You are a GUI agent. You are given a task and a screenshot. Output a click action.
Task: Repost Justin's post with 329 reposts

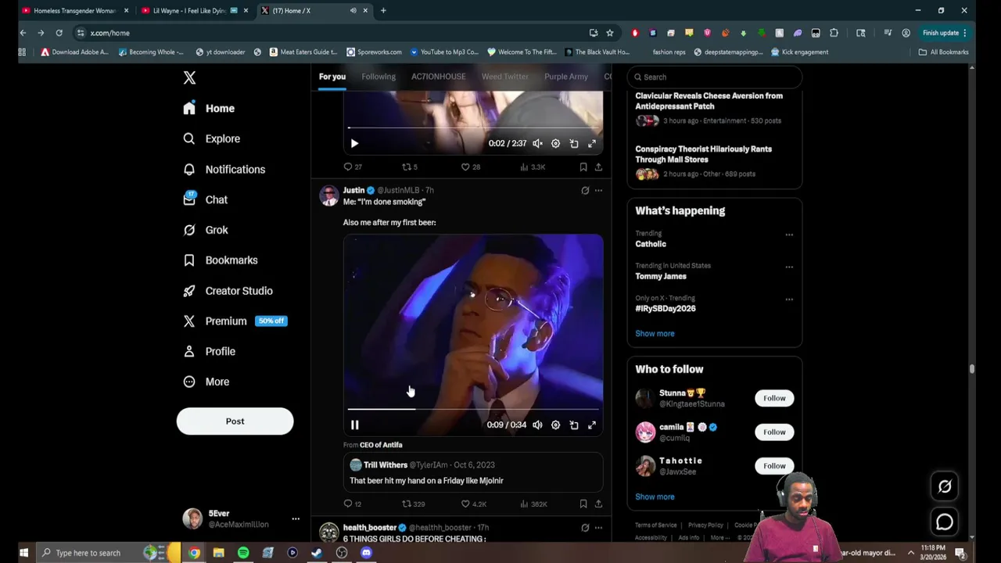coord(413,504)
